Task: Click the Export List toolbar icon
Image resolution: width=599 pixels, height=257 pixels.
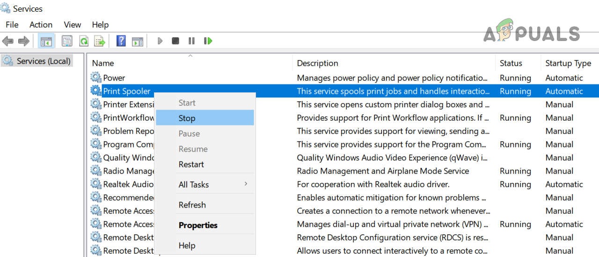Action: [99, 41]
